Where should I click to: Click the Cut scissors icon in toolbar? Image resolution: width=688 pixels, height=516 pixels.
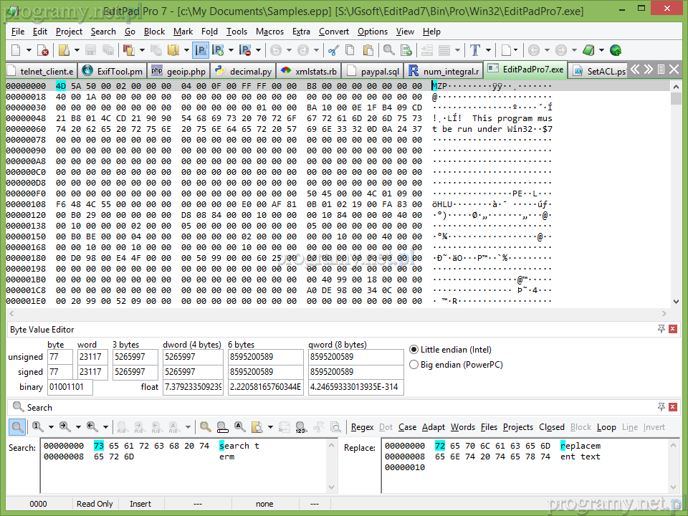pos(333,50)
